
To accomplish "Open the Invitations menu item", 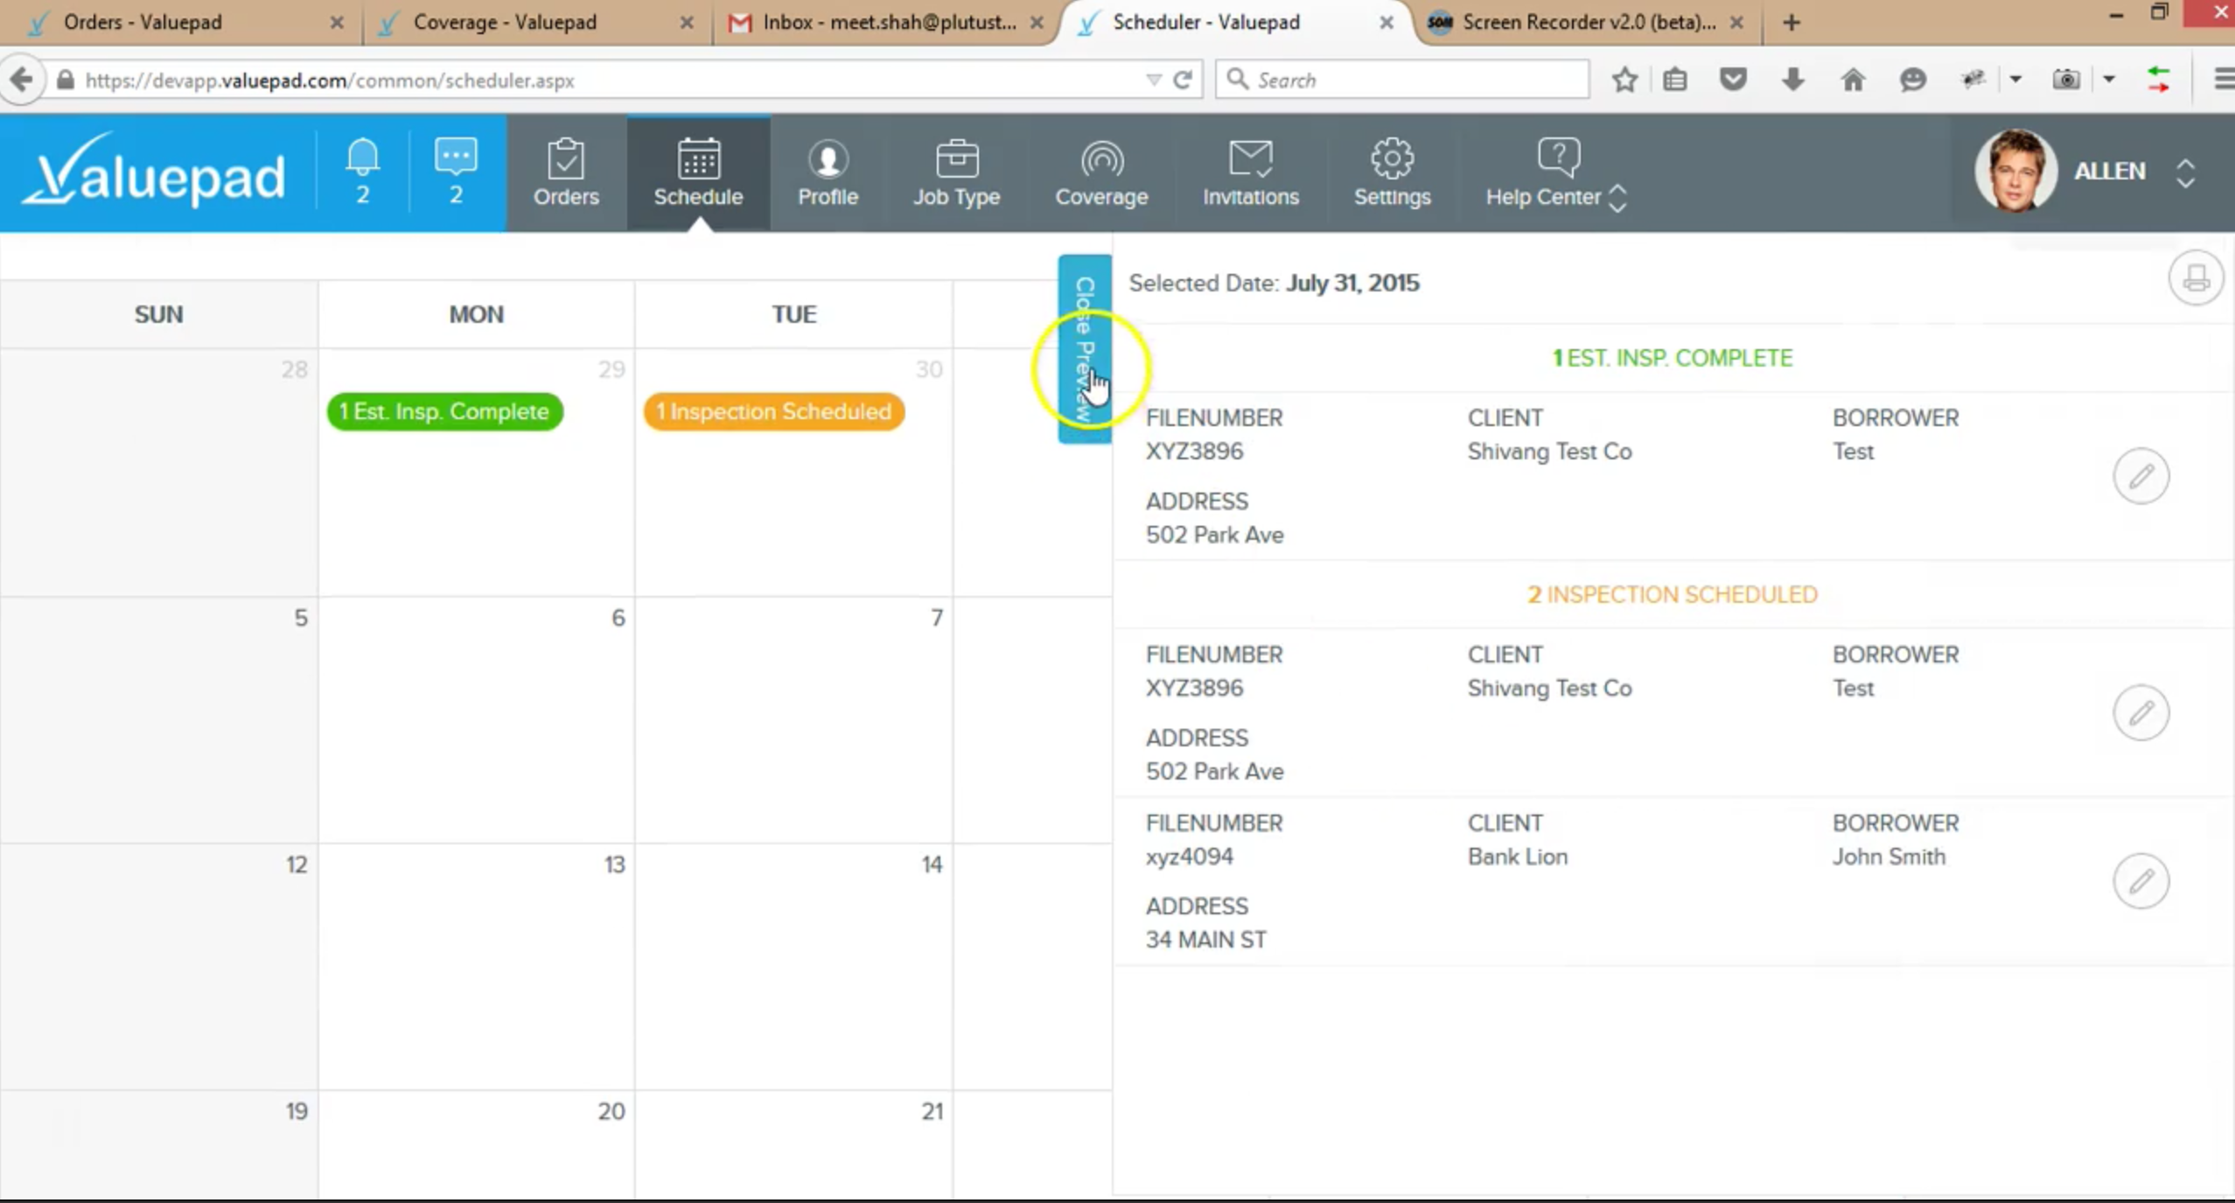I will [x=1250, y=173].
